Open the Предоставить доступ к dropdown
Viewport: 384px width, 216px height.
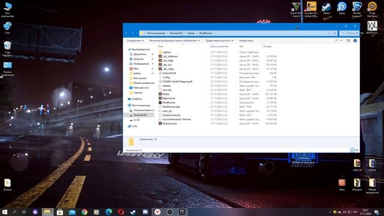[x=219, y=40]
